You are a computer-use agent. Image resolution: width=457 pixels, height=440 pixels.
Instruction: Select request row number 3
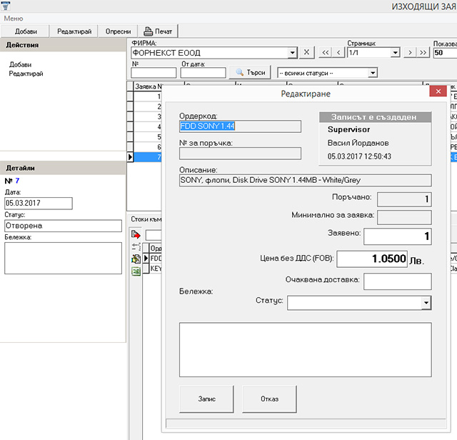(148, 116)
